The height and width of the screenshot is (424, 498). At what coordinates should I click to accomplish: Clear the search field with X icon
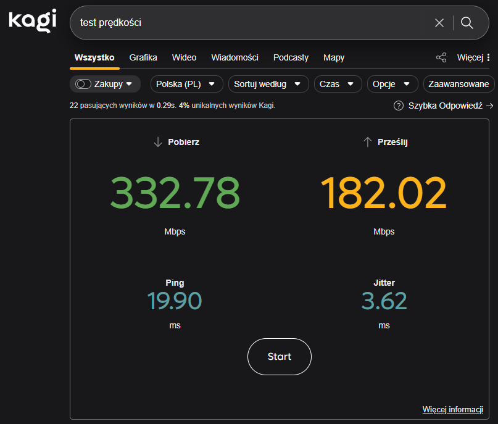tap(439, 23)
